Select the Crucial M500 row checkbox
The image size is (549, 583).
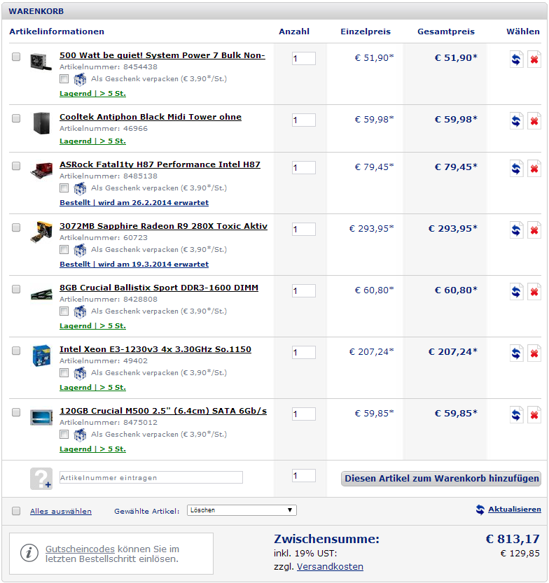coord(16,412)
